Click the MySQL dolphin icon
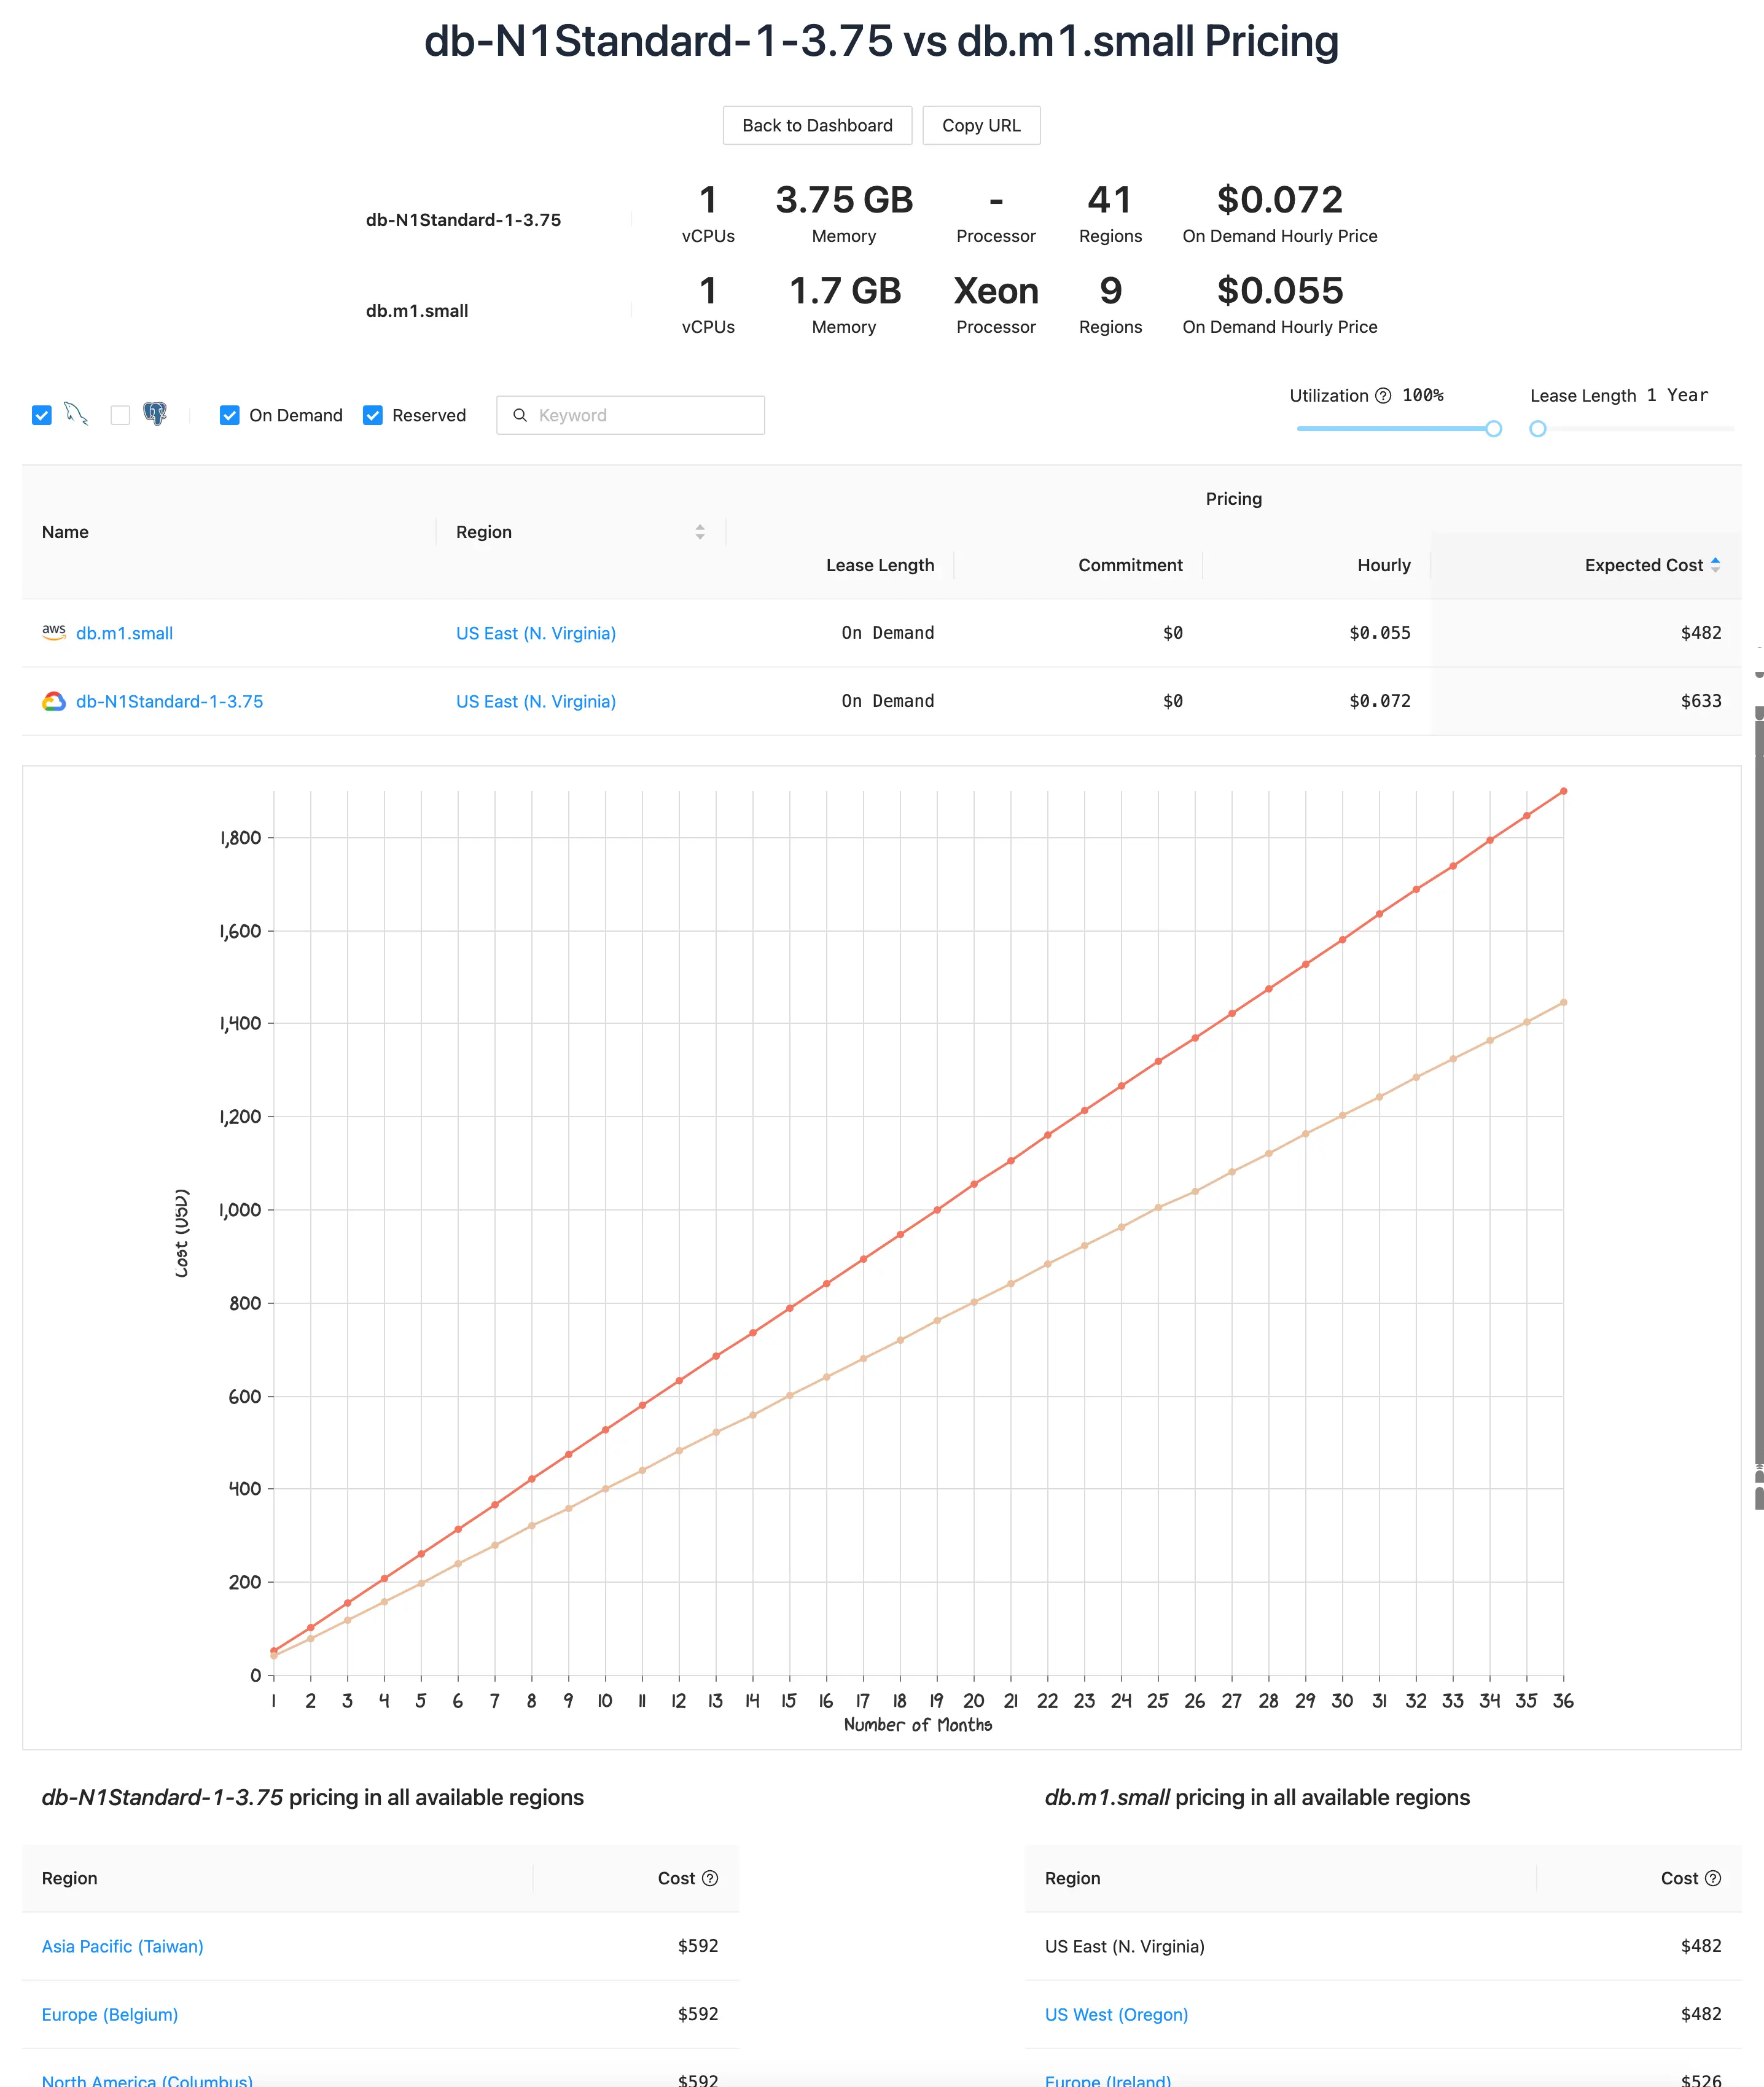 [76, 414]
